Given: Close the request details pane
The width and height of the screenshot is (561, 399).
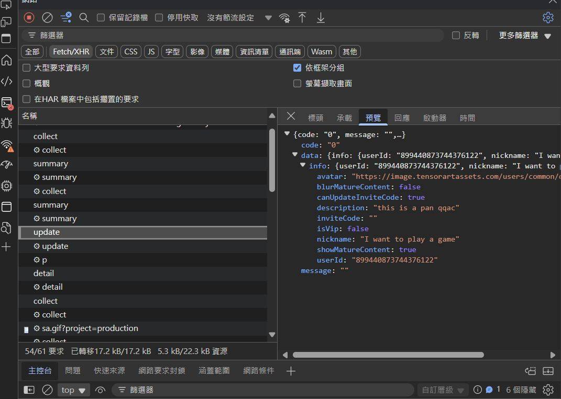Looking at the screenshot, I should click(x=291, y=116).
